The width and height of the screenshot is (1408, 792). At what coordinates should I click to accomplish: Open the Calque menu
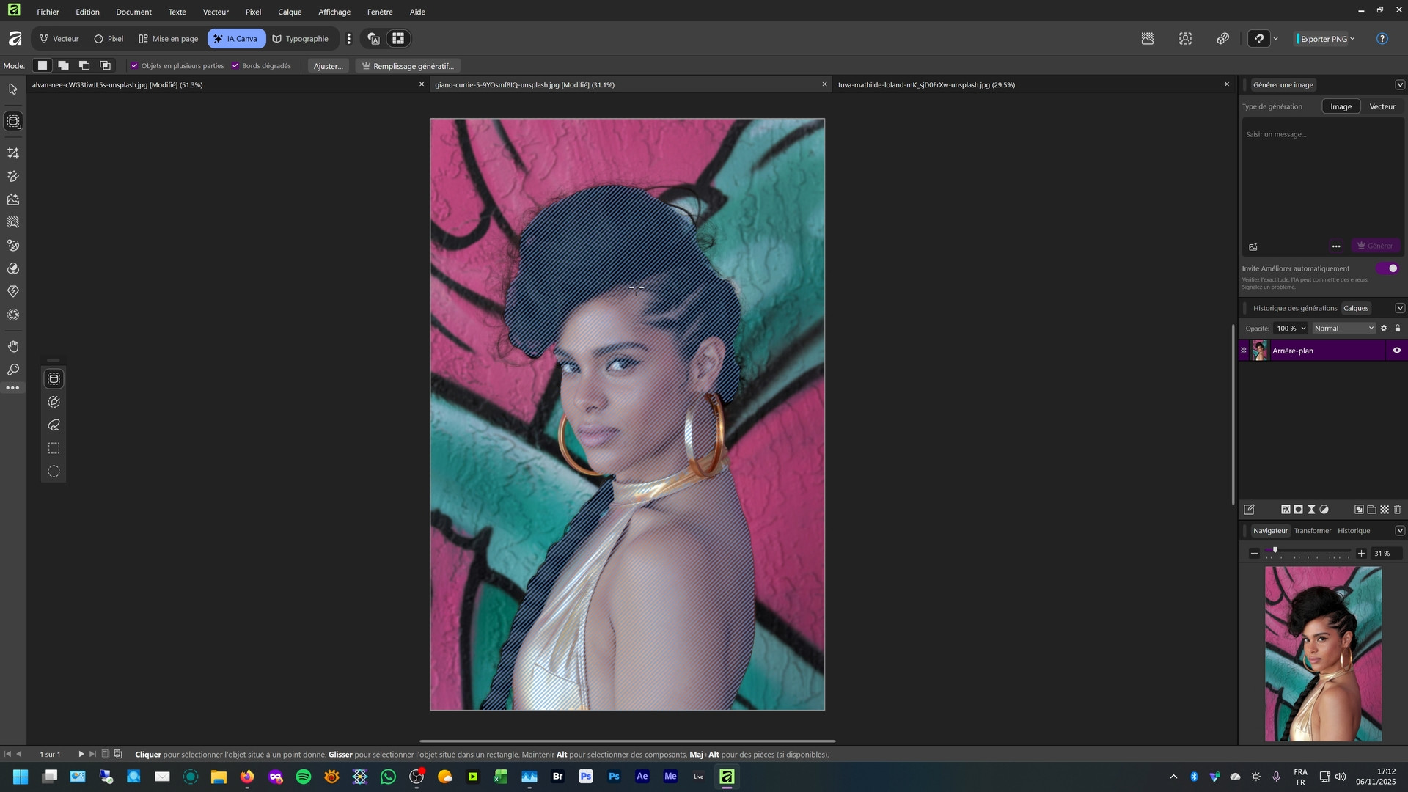click(x=290, y=12)
